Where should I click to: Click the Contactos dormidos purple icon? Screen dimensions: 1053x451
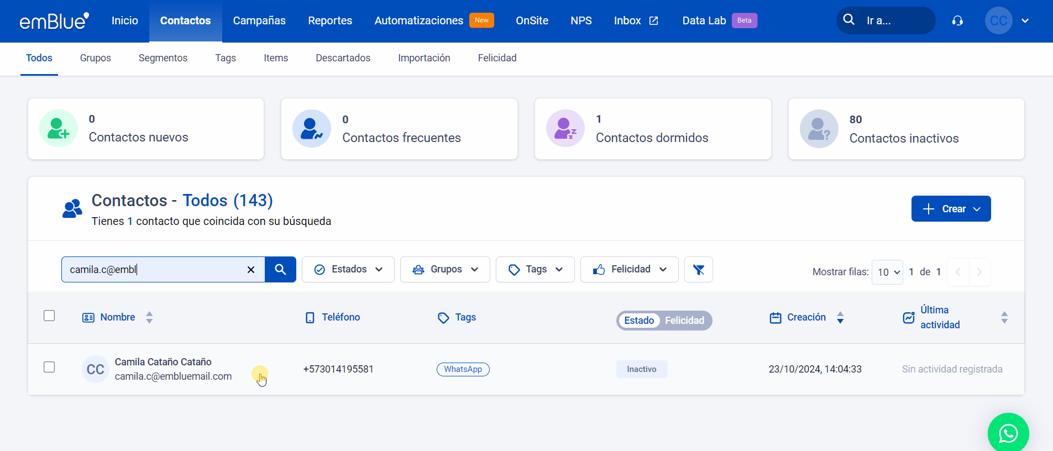[x=565, y=128]
